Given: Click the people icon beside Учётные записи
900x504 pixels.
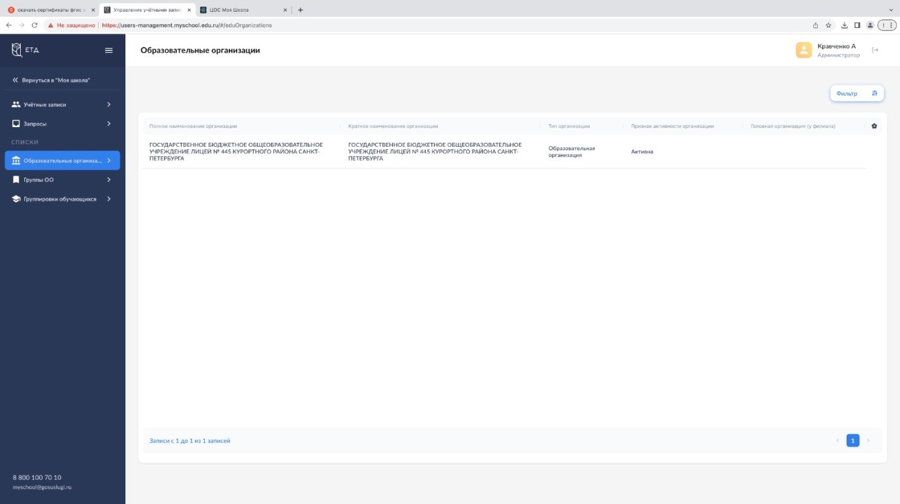Looking at the screenshot, I should tap(16, 104).
